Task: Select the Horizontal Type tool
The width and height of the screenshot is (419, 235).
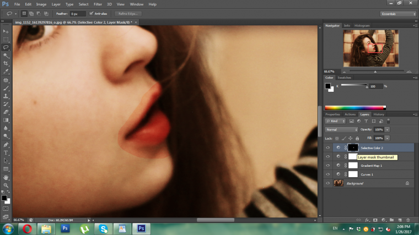Action: (x=6, y=153)
